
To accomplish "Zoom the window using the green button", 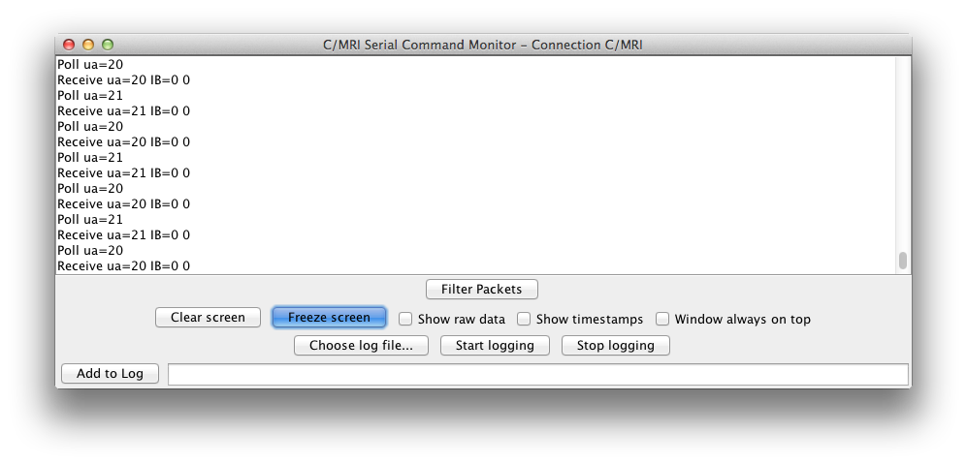I will coord(108,45).
